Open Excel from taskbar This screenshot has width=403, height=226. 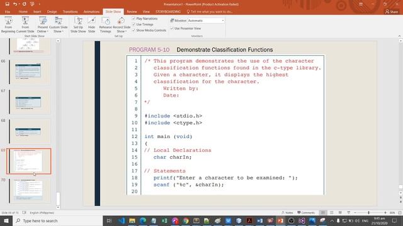pyautogui.click(x=164, y=220)
